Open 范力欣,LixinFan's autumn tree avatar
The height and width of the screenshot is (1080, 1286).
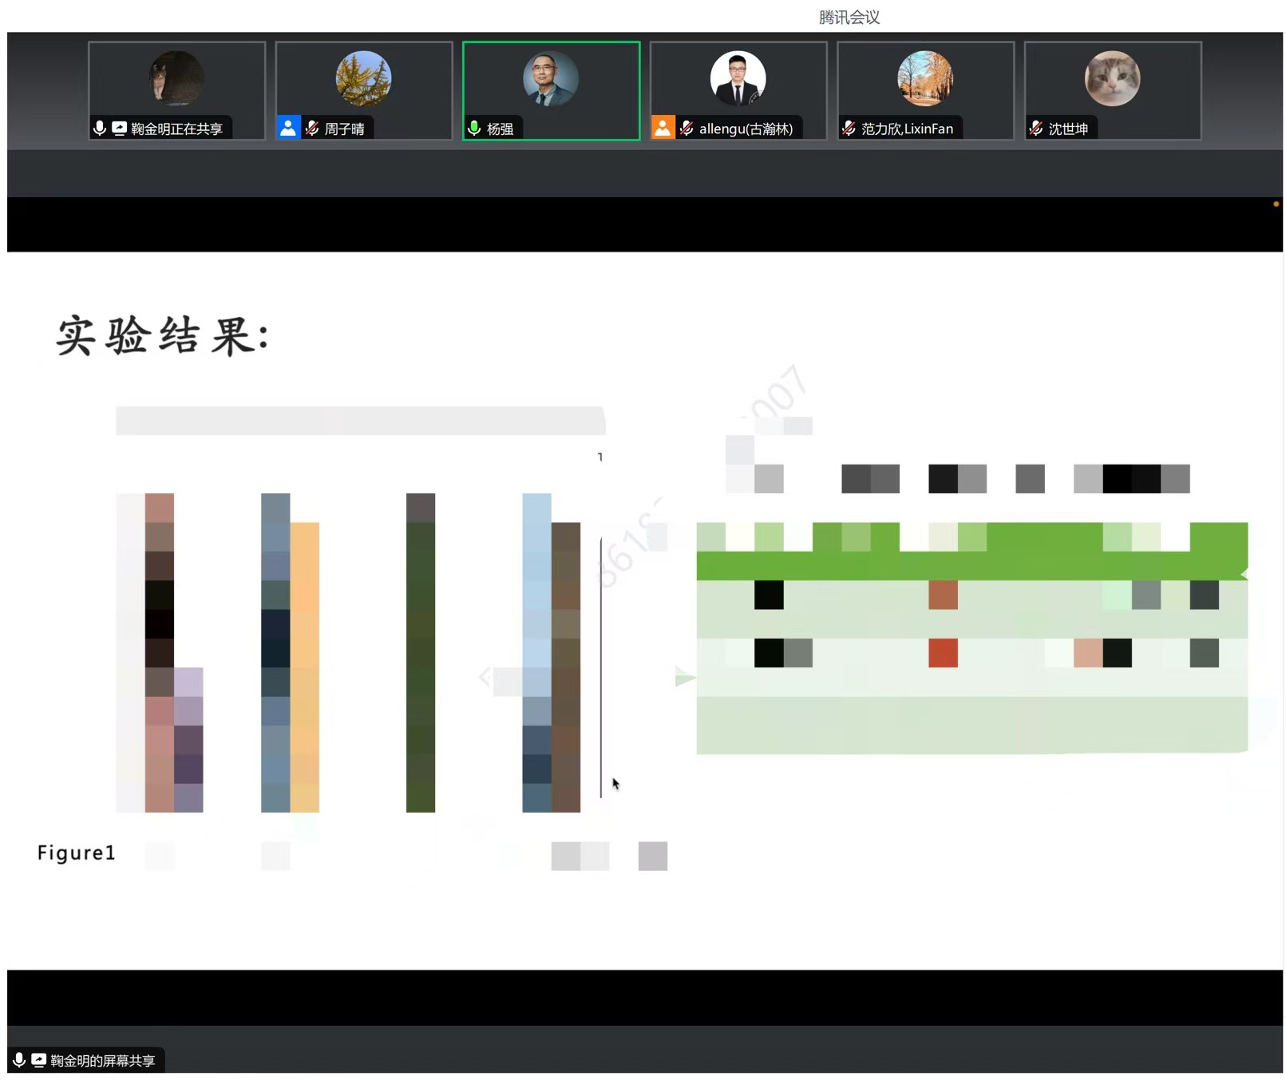click(x=925, y=79)
